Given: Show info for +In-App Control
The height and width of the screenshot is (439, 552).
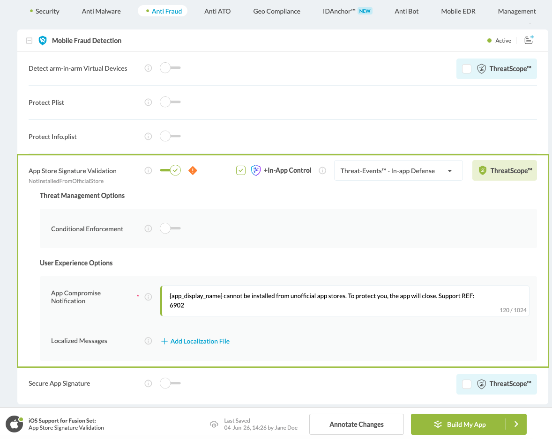Looking at the screenshot, I should pyautogui.click(x=322, y=170).
